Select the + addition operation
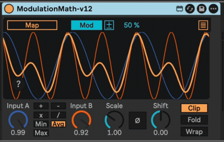The image size is (224, 142). pyautogui.click(x=41, y=106)
